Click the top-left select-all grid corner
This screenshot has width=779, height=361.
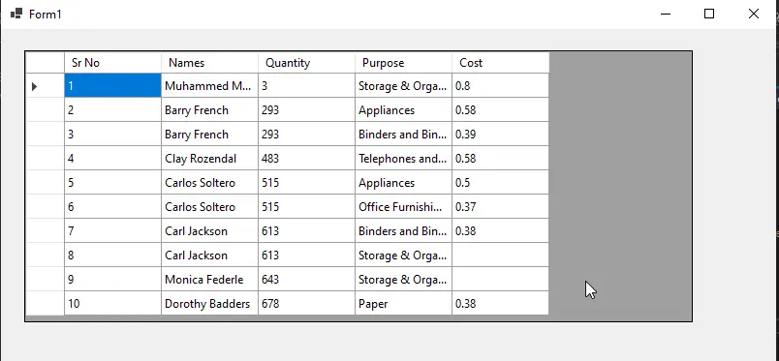coord(45,63)
